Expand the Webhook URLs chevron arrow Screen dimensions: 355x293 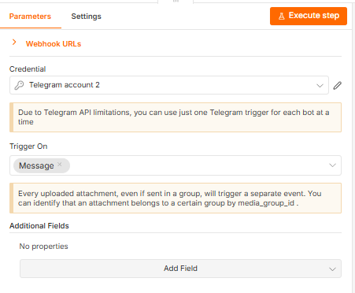[x=14, y=43]
